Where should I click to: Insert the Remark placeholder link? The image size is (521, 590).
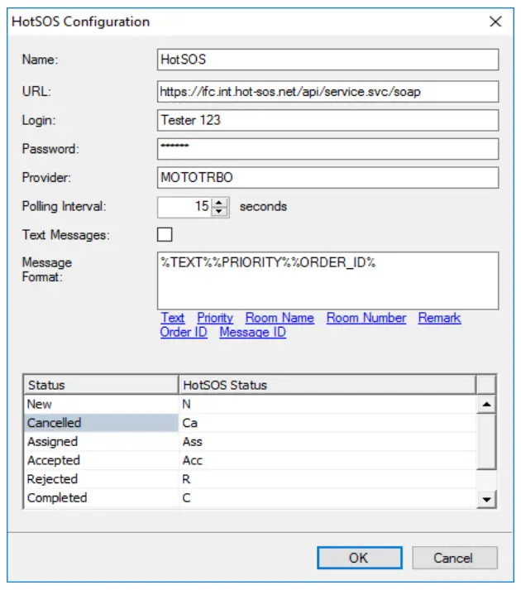coord(439,318)
